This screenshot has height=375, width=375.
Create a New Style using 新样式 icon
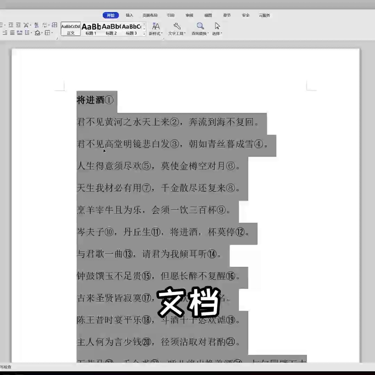(x=156, y=26)
